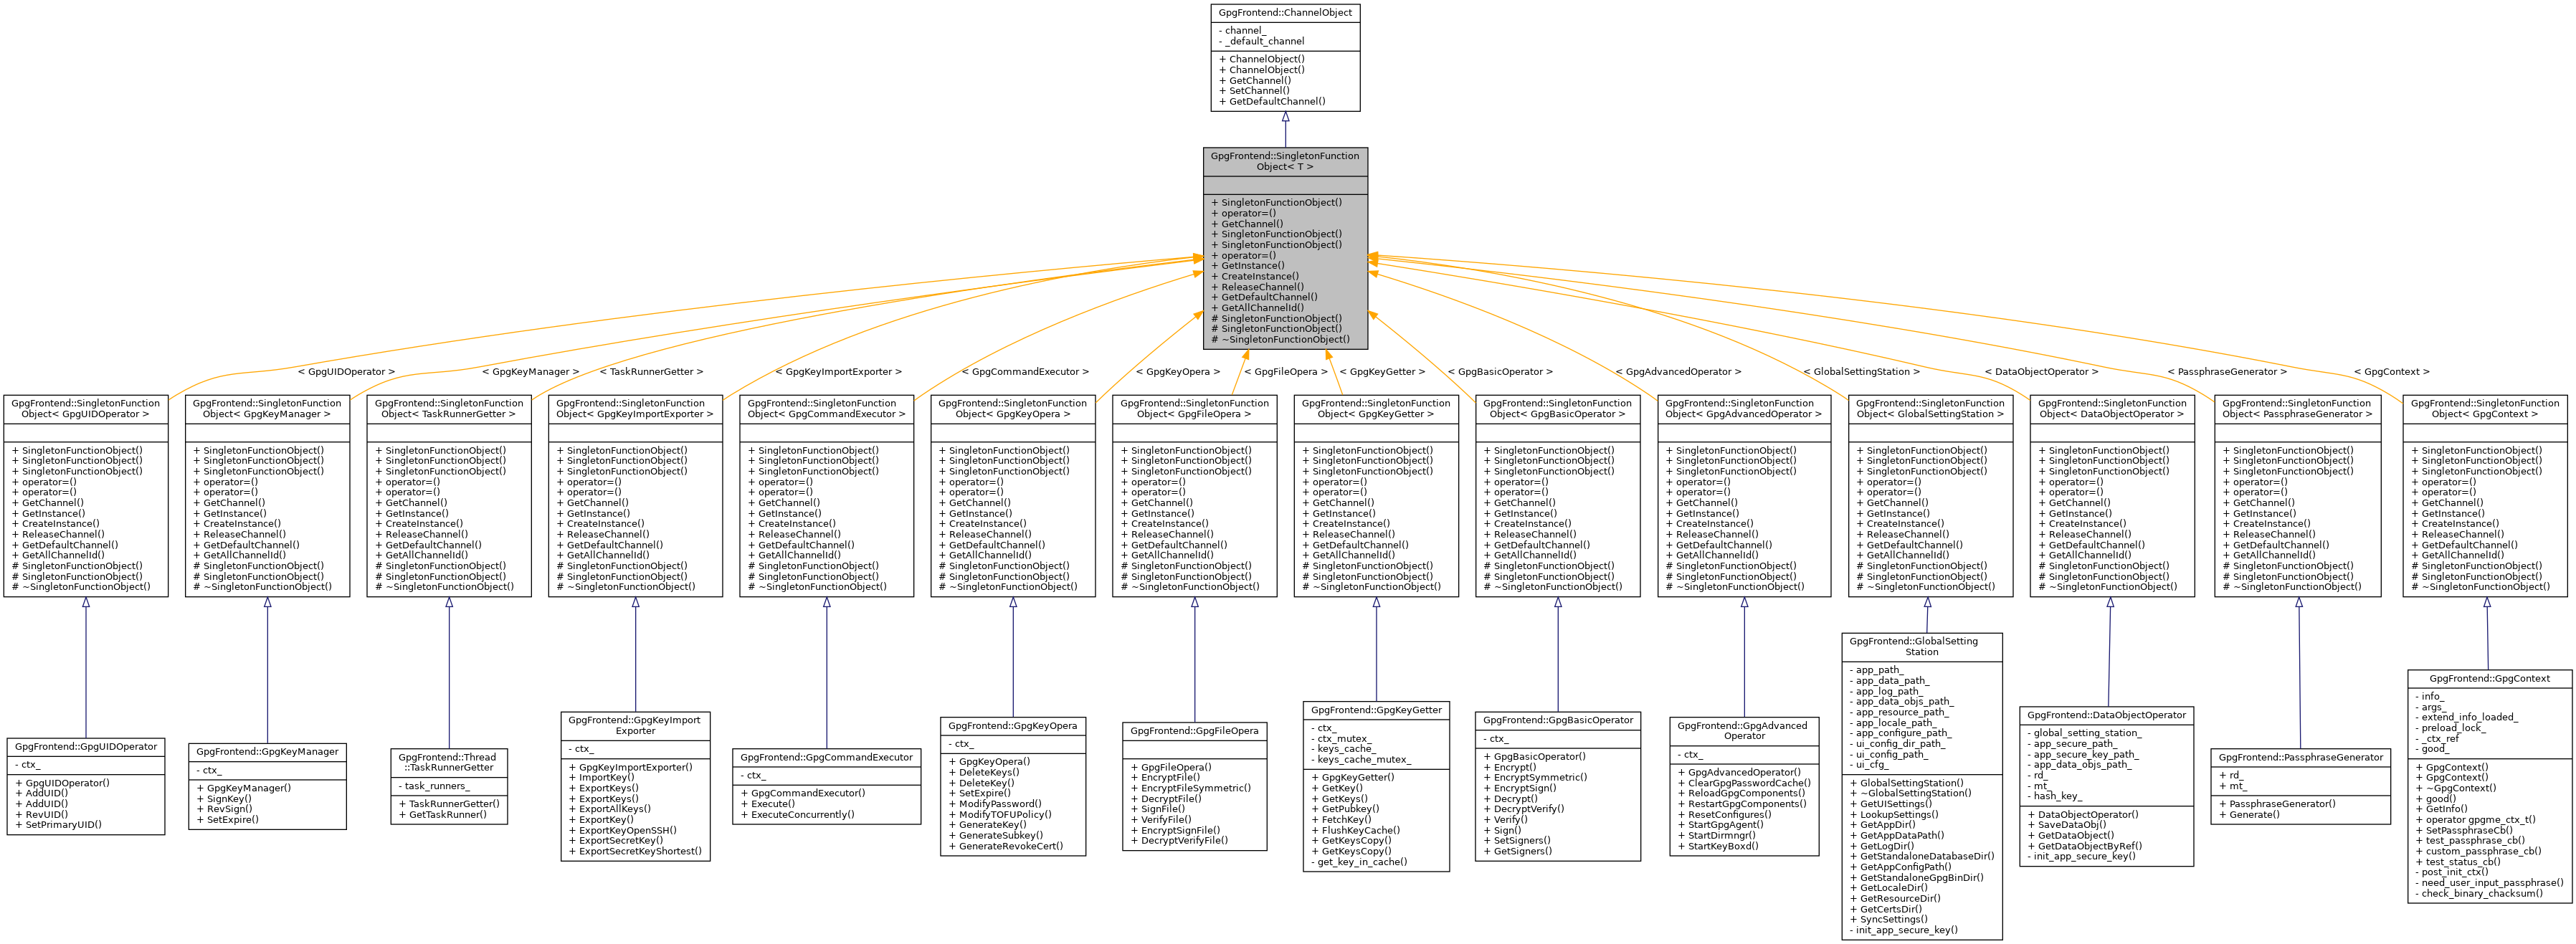Open the GpgFrontend::GpgAdvancedOperator class box title
The width and height of the screenshot is (2576, 944).
click(1744, 731)
